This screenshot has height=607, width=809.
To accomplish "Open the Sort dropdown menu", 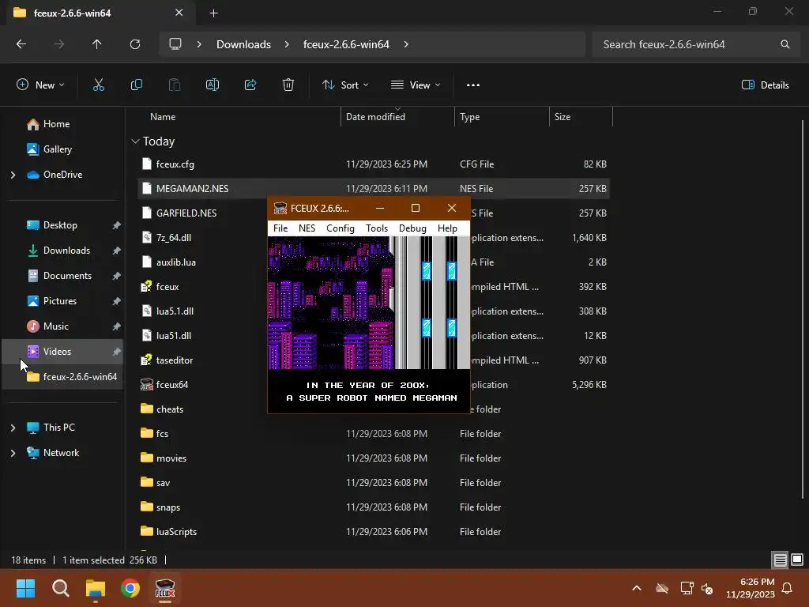I will (x=345, y=85).
